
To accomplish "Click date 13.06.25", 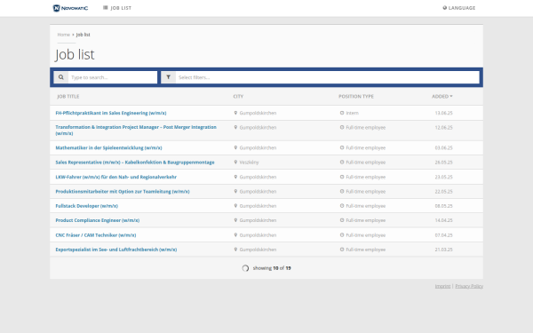I will tap(443, 113).
